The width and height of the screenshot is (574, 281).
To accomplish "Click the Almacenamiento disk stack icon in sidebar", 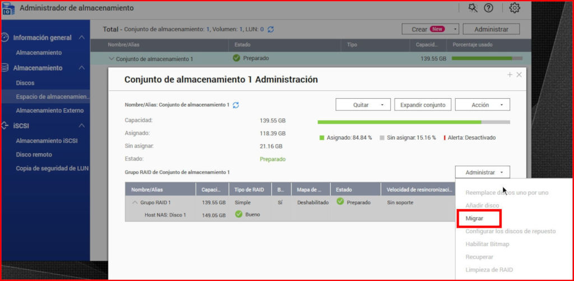I will pos(5,68).
